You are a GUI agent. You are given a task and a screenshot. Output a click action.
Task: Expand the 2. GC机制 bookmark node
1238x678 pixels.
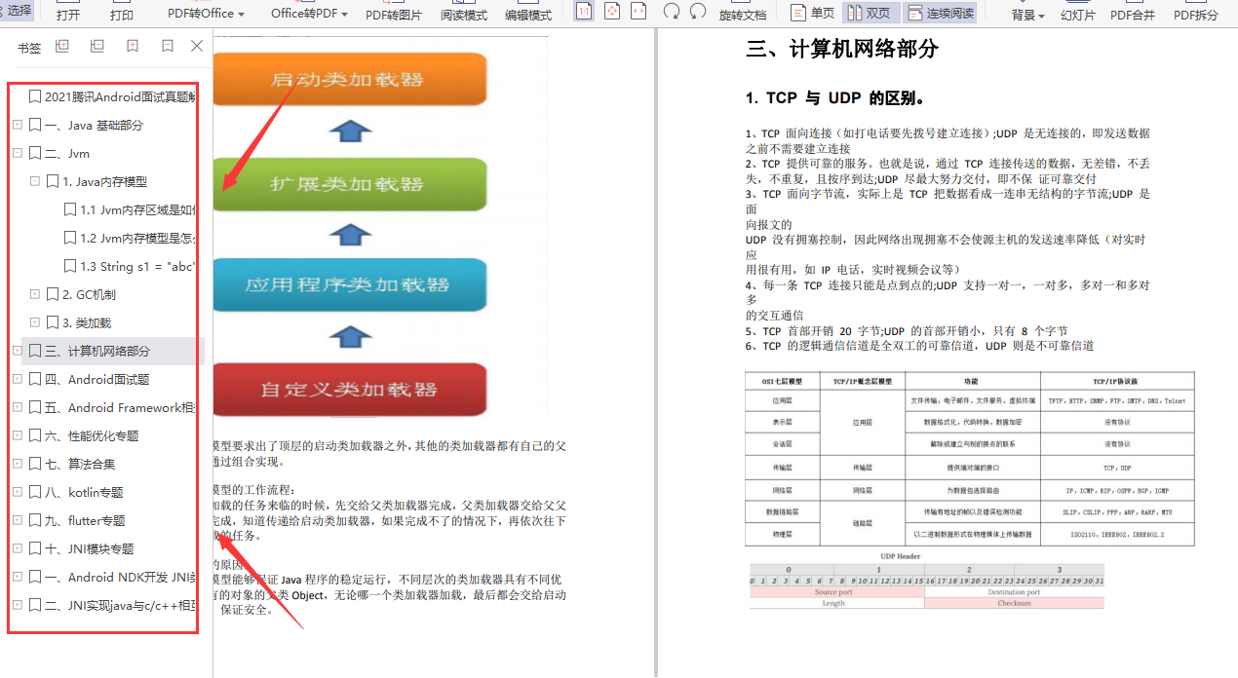(x=35, y=294)
